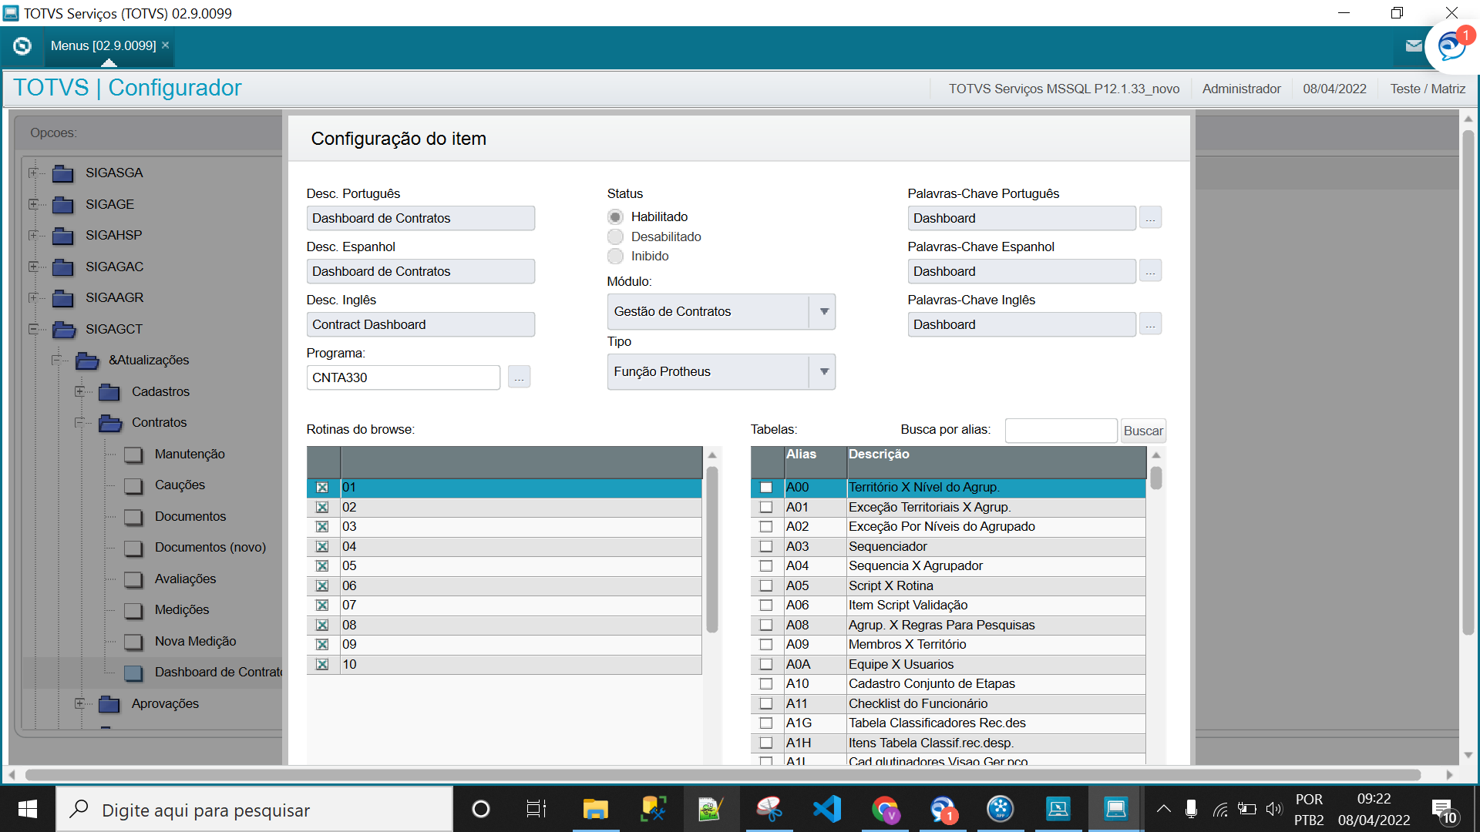
Task: Click the SIGAHSP folder icon
Action: [63, 236]
